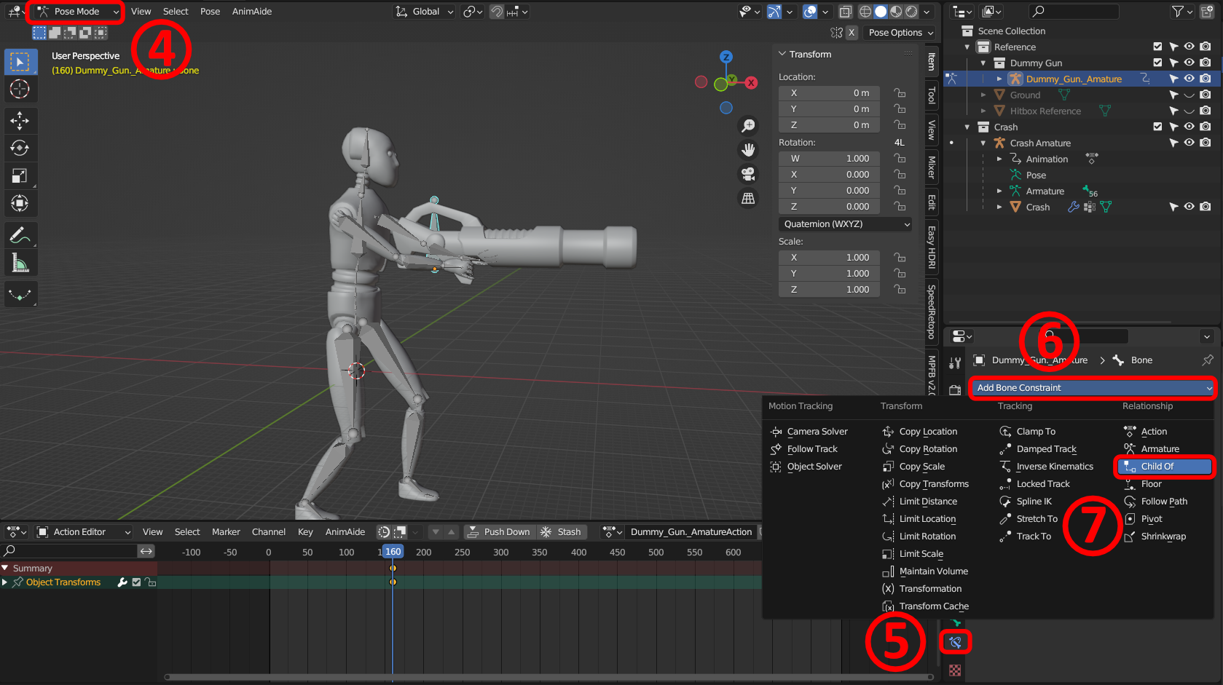The height and width of the screenshot is (685, 1223).
Task: Select the Rotate tool
Action: 20,149
